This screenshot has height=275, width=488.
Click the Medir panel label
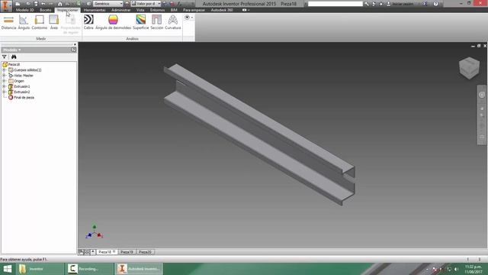(40, 39)
